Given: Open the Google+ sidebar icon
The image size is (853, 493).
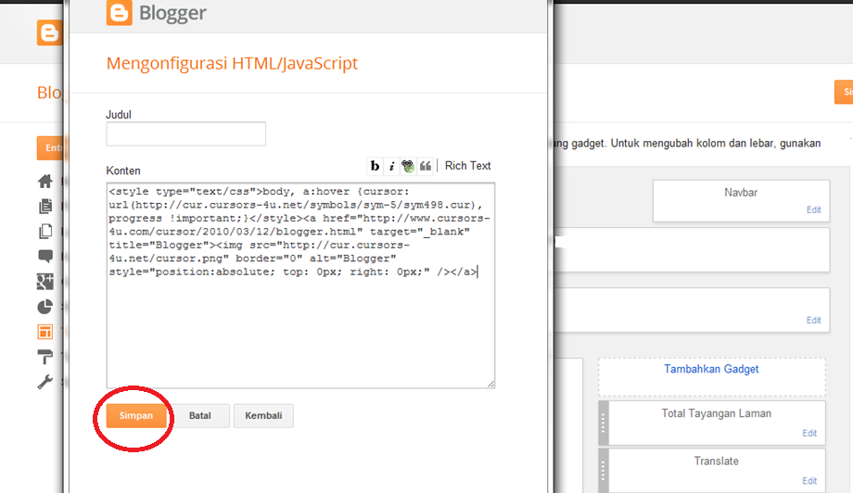Looking at the screenshot, I should (45, 281).
